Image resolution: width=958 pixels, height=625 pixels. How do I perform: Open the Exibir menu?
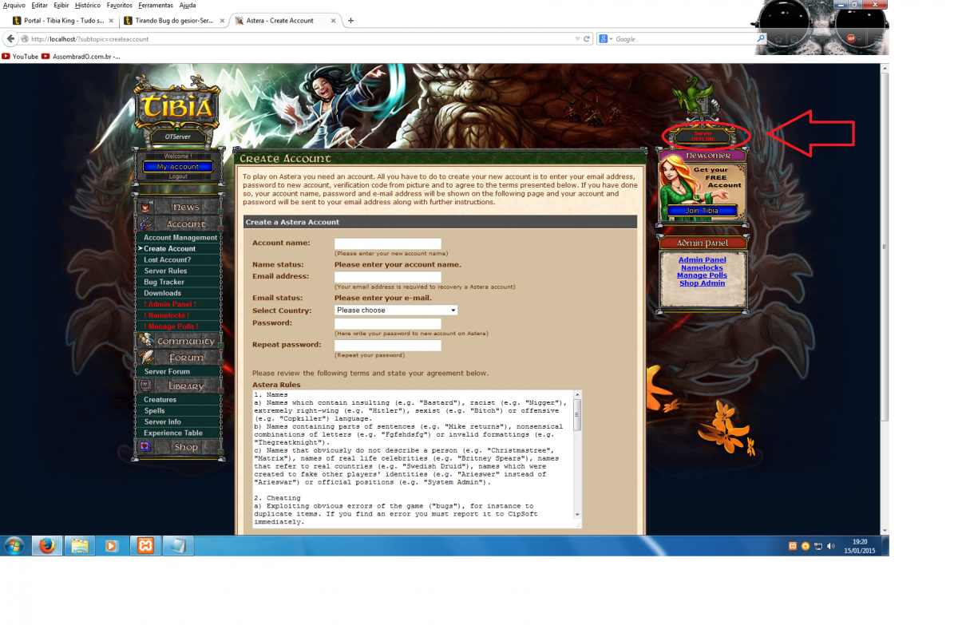61,5
